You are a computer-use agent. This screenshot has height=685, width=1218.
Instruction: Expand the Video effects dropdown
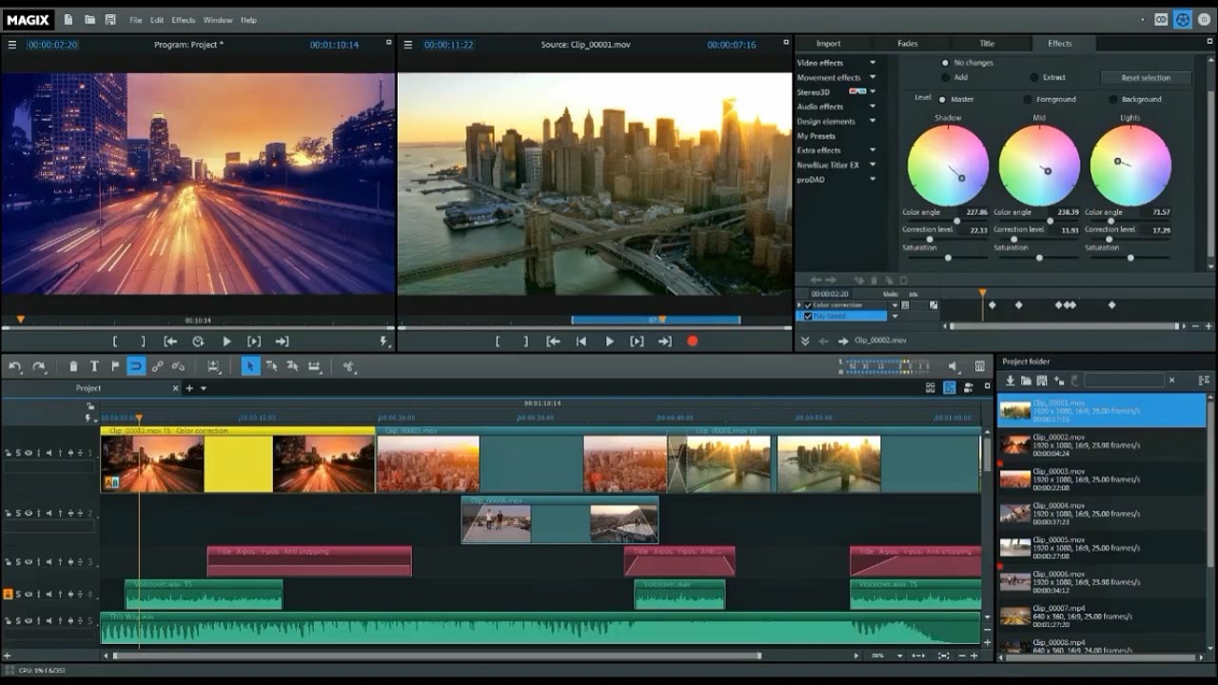(x=873, y=63)
